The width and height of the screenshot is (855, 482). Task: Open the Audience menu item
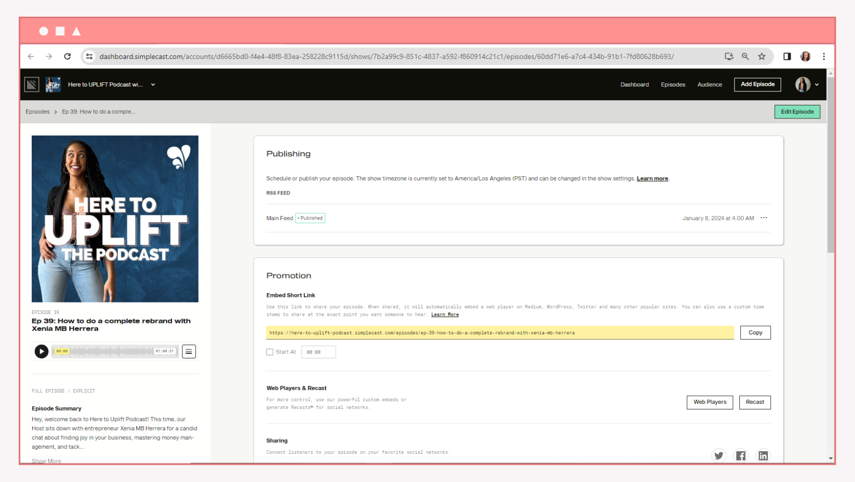[x=710, y=85]
